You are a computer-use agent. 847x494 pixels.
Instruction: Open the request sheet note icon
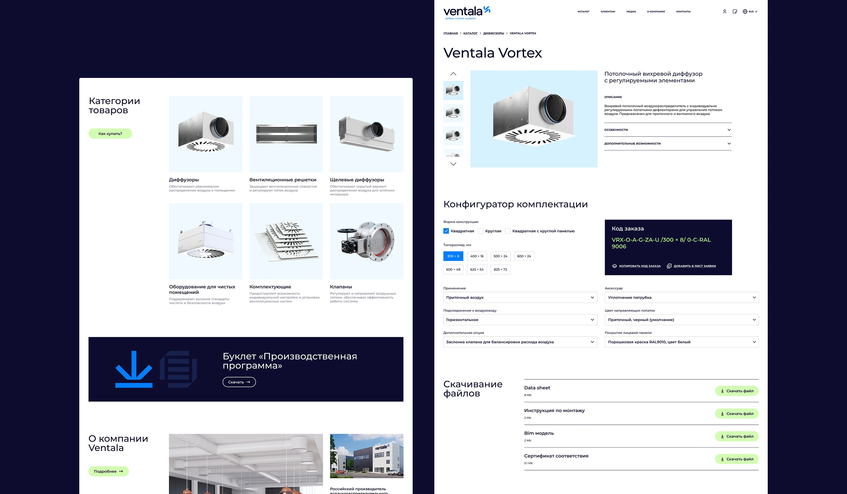coord(735,12)
